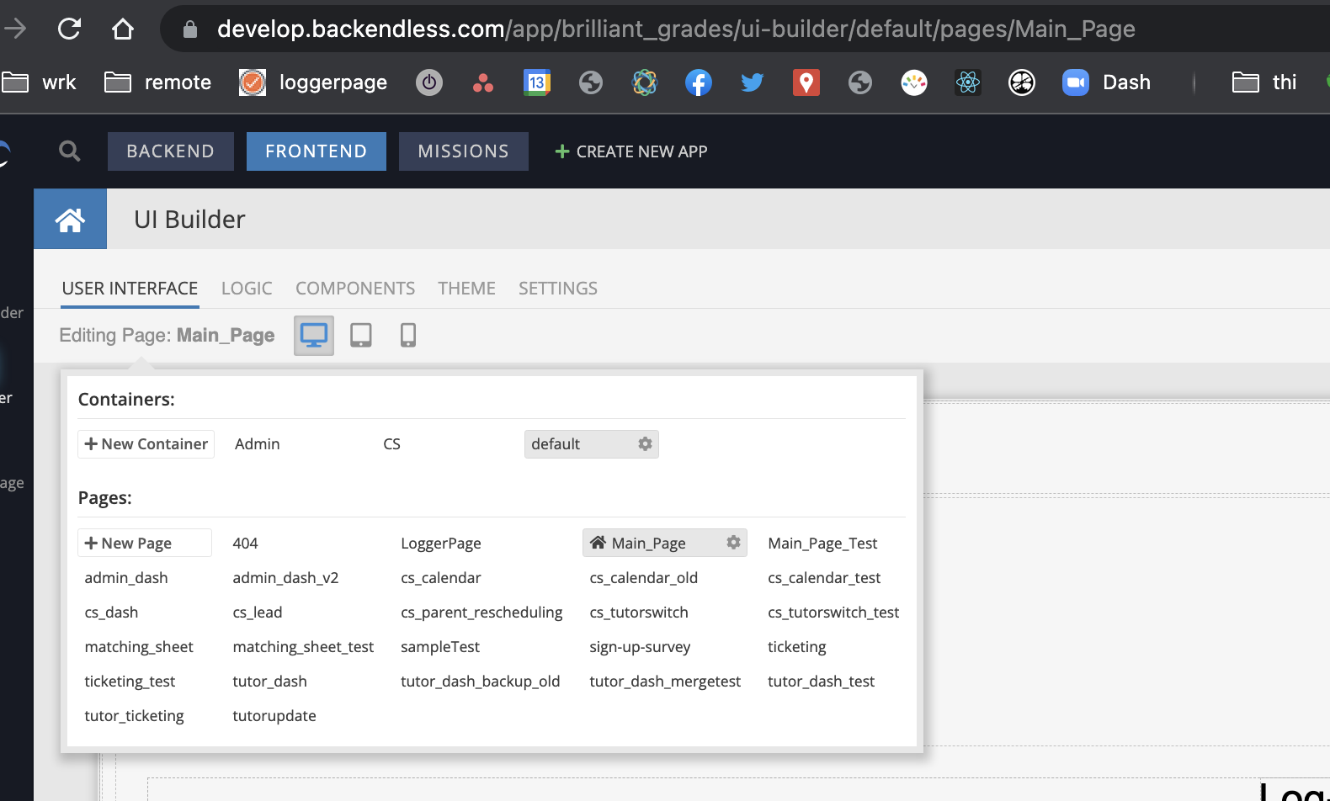
Task: Select USER INTERFACE tab
Action: (130, 289)
